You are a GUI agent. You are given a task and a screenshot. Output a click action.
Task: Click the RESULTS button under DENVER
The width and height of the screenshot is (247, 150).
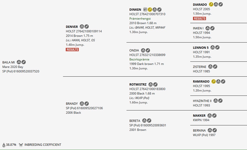click(x=72, y=50)
